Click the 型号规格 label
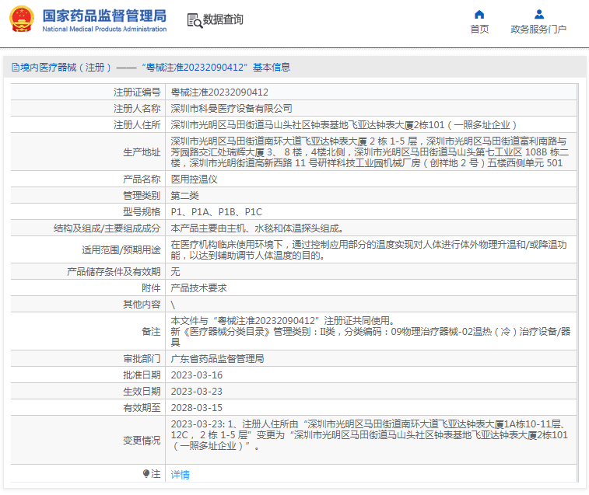Image resolution: width=589 pixels, height=495 pixels. 142,212
